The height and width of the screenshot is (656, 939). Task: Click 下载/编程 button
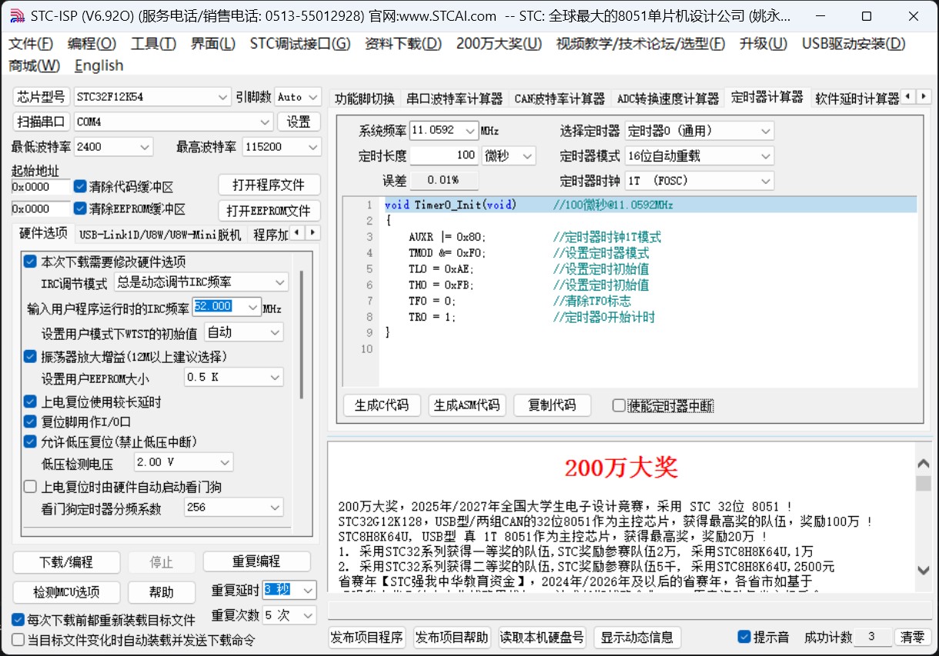[x=65, y=561]
